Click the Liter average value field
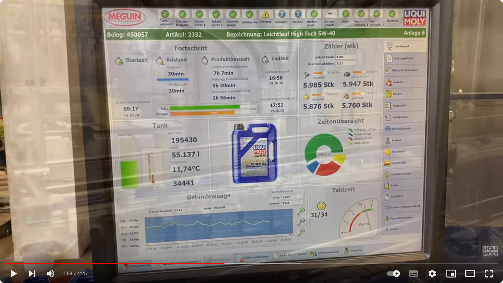The image size is (503, 283). [x=292, y=197]
